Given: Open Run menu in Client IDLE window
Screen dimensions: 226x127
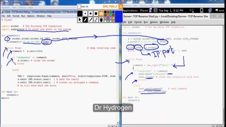Looking at the screenshot, I should (23, 16).
